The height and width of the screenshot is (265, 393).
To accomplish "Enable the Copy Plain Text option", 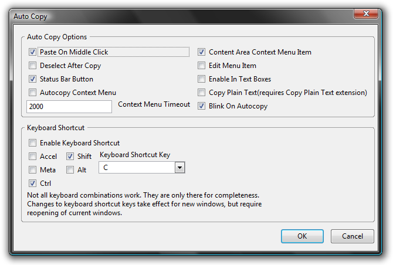I will click(x=201, y=93).
